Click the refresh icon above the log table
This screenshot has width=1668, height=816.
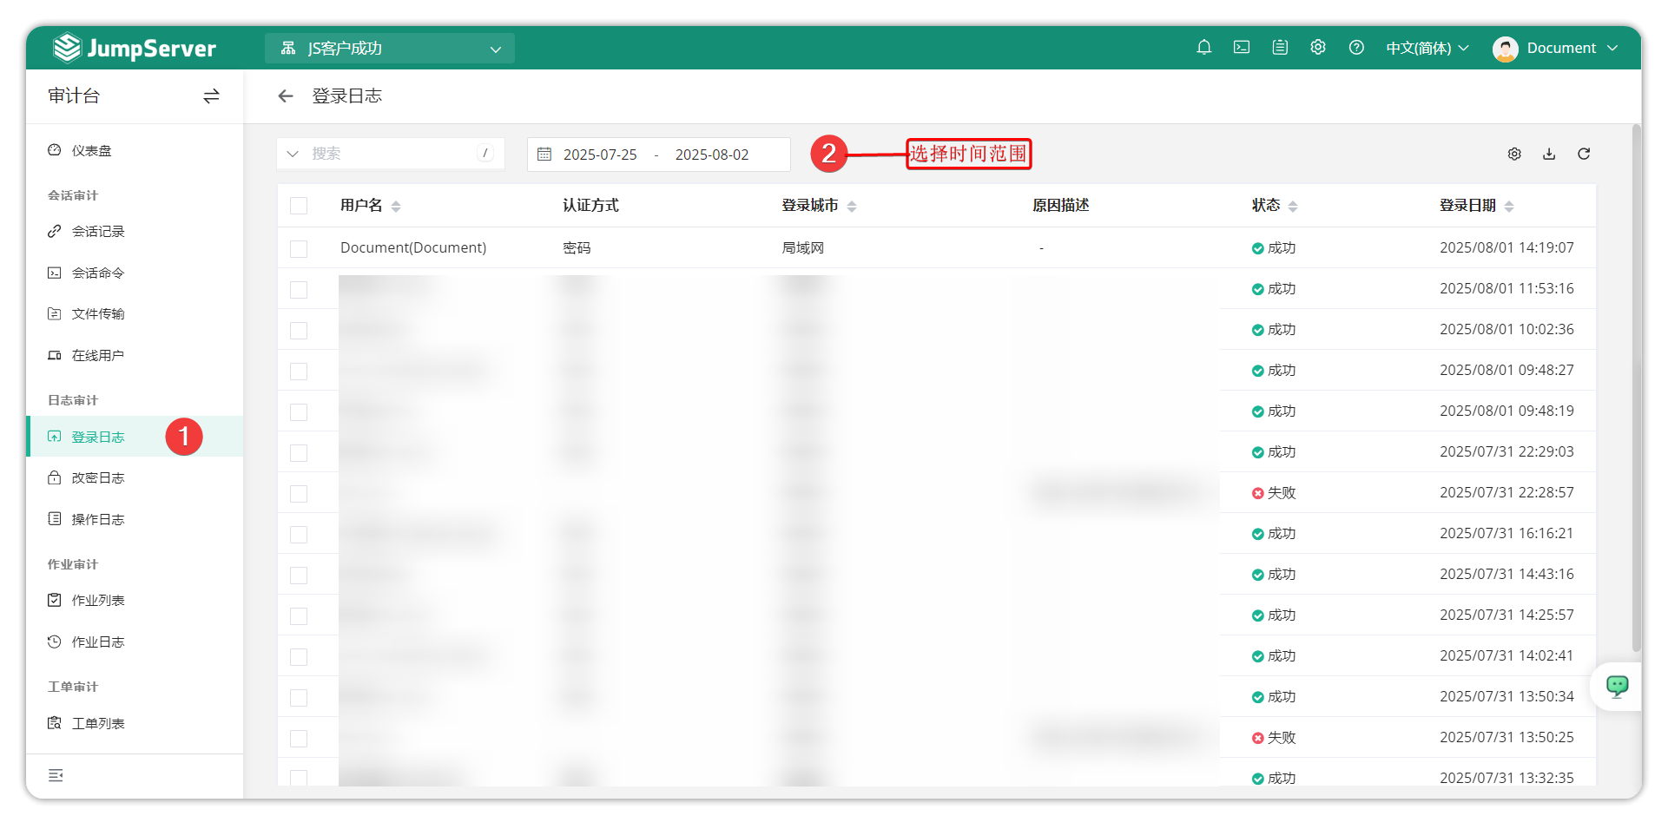tap(1584, 154)
